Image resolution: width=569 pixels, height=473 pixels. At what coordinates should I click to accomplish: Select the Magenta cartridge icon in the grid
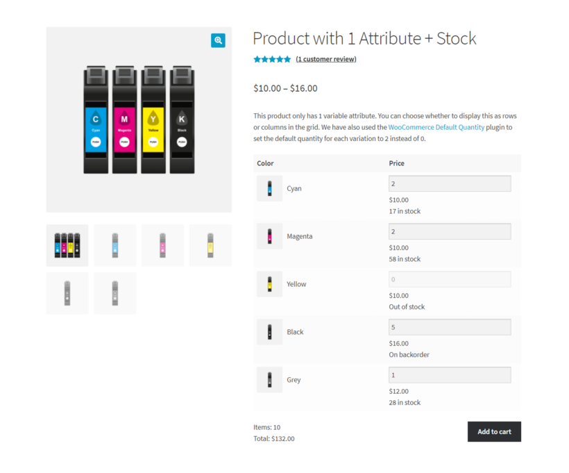[269, 236]
